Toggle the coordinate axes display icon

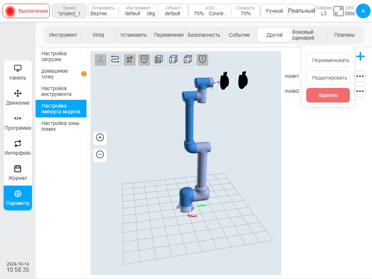coord(101,60)
